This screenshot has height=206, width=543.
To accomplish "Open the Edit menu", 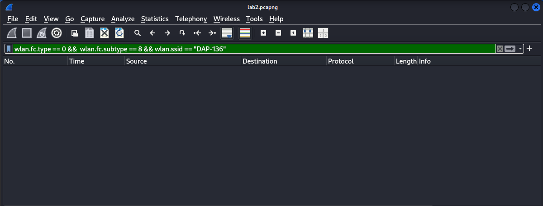I will click(x=31, y=19).
